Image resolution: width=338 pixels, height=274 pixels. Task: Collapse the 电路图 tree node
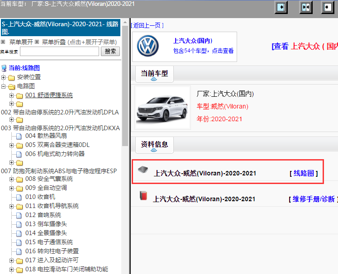pos(3,86)
